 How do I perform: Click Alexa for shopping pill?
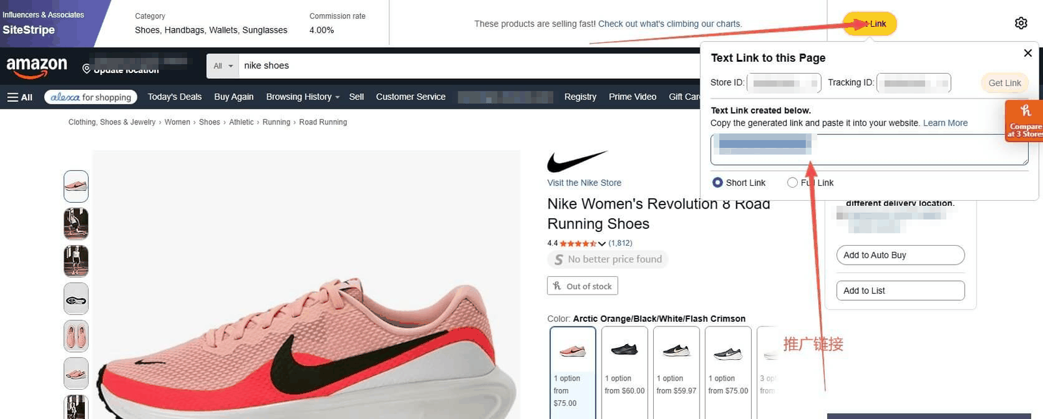[91, 97]
